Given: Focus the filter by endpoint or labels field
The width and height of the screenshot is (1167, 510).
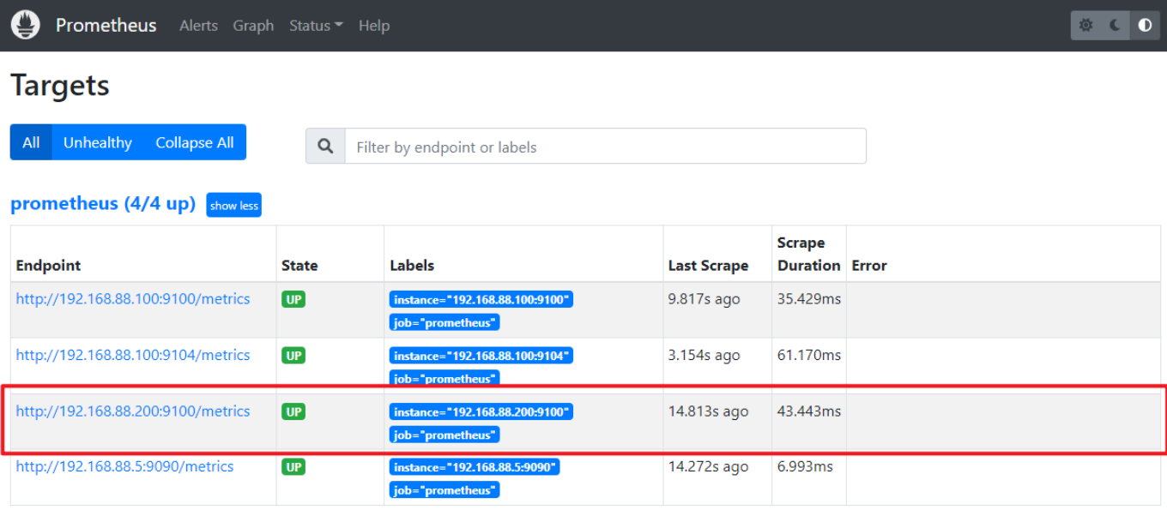Looking at the screenshot, I should tap(605, 147).
